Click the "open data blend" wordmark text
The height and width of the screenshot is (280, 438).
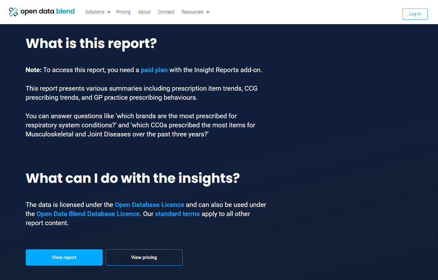[47, 12]
